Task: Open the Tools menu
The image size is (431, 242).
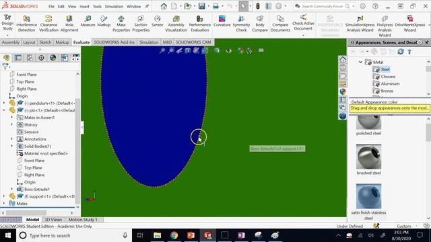Action: click(97, 6)
